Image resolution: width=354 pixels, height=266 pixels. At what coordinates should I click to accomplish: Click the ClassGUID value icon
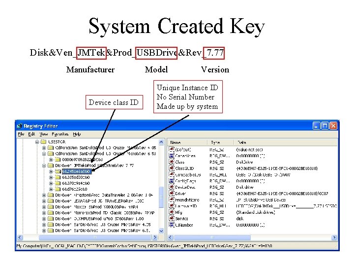coord(172,168)
